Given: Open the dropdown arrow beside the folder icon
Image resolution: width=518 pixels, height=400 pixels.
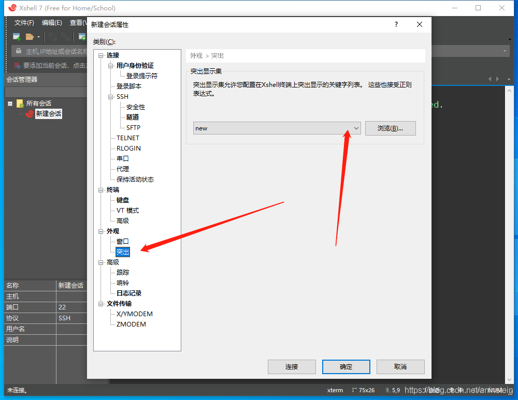Looking at the screenshot, I should pos(38,37).
